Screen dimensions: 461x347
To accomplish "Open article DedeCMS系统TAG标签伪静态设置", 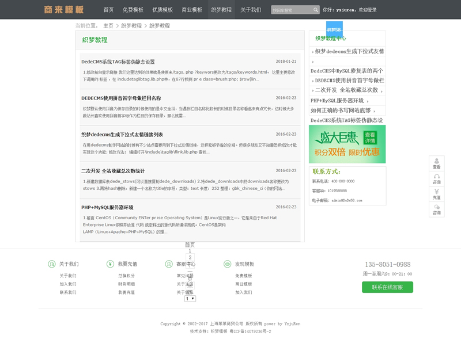I will click(x=118, y=62).
